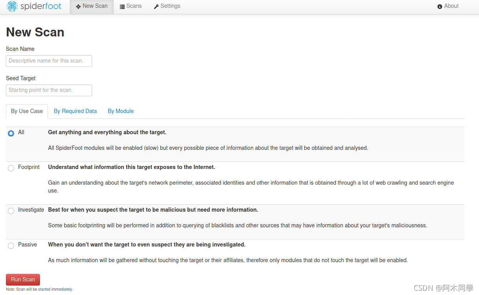Switch to the By Module tab
Screen dimensions: 479x295
click(x=121, y=111)
